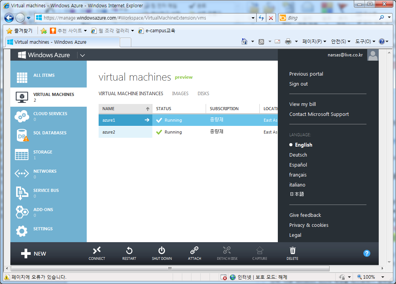
Task: Click the NEW button
Action: coord(34,253)
